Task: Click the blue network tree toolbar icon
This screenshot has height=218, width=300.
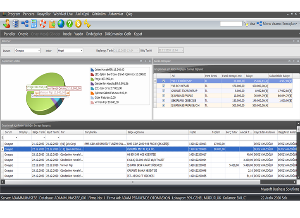Action: coord(25,24)
